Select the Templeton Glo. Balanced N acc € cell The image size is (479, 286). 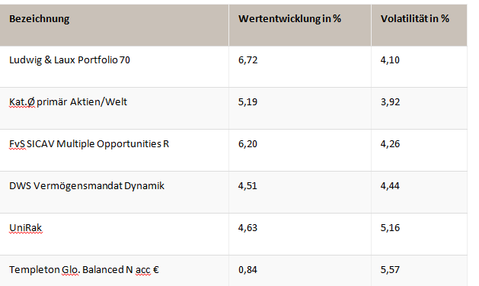114,271
